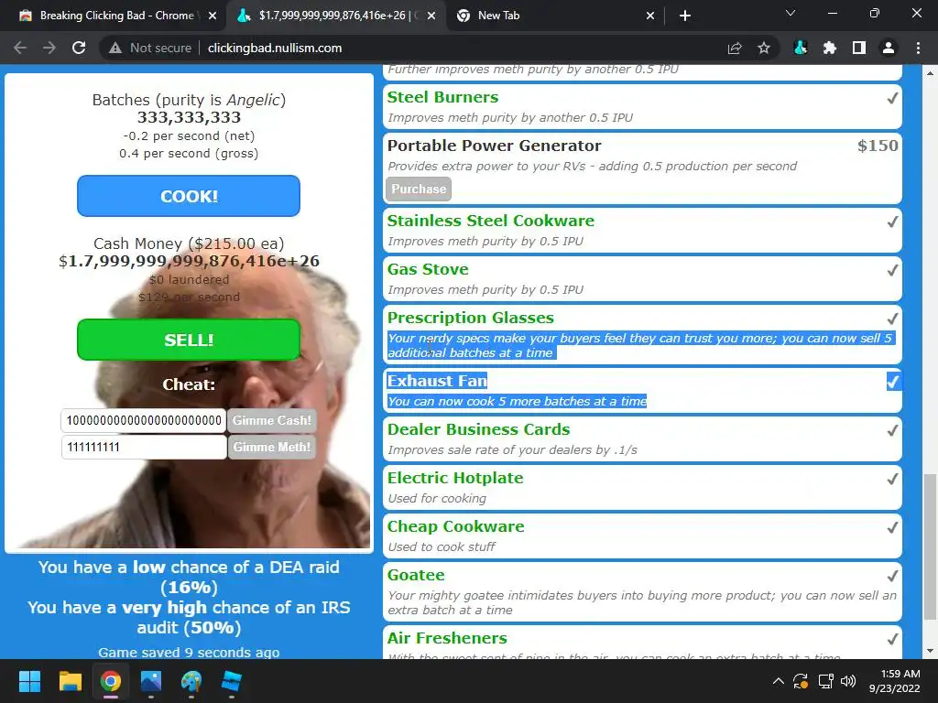938x703 pixels.
Task: Open File Explorer from taskbar
Action: (70, 681)
